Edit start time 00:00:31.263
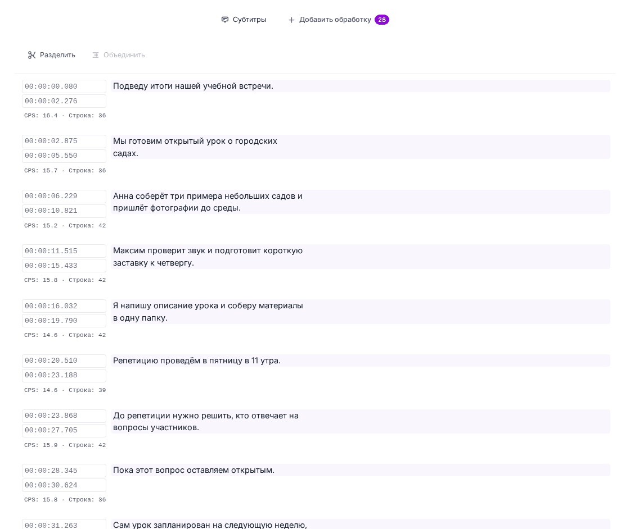 click(x=64, y=525)
